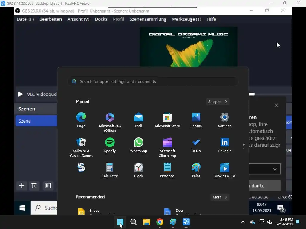
Task: Open the Mail app
Action: tap(139, 120)
